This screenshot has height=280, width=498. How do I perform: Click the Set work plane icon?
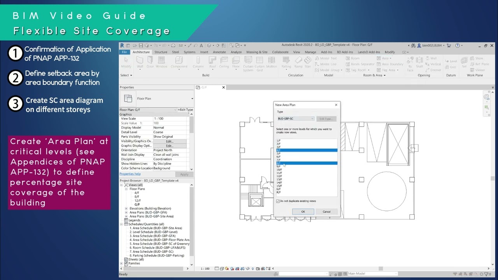tap(464, 61)
